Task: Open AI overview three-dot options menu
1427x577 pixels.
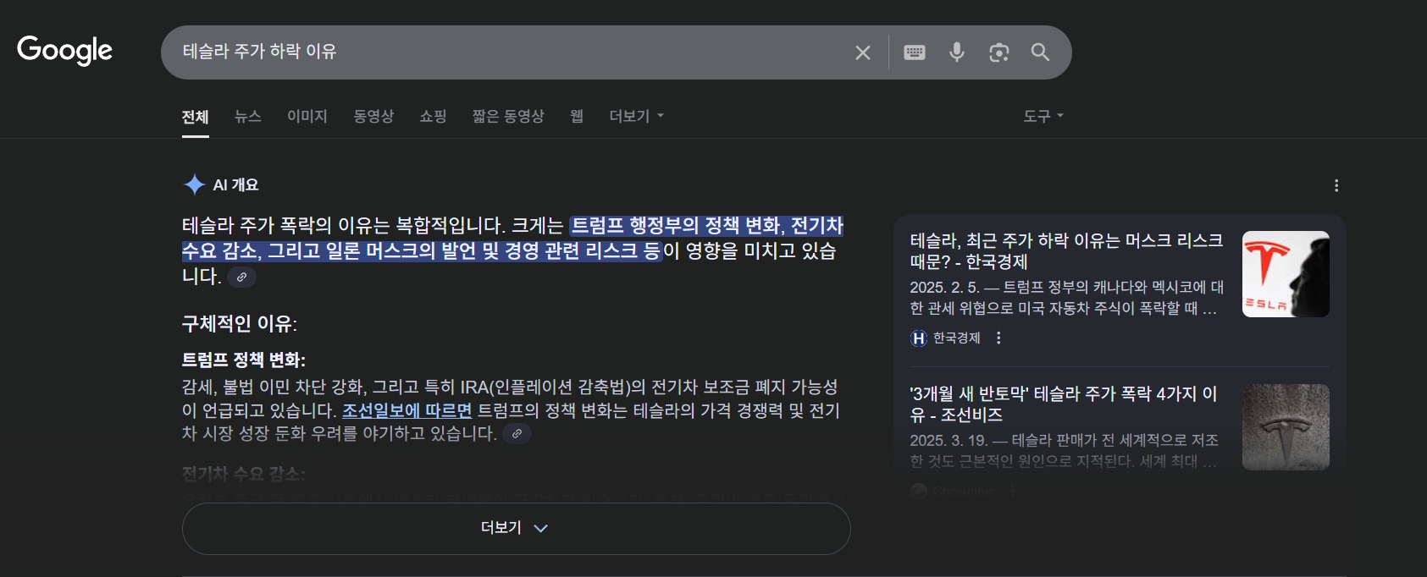Action: (1336, 185)
